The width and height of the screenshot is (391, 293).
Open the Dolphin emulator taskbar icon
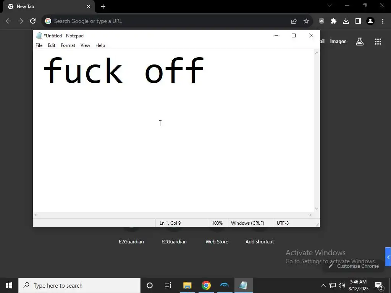pyautogui.click(x=225, y=285)
